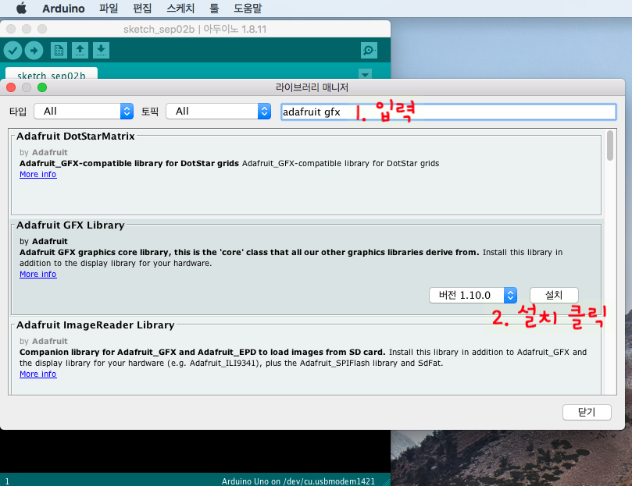The image size is (632, 486).
Task: Close the 라이브러리 매니저 window with red button
Action: click(11, 87)
